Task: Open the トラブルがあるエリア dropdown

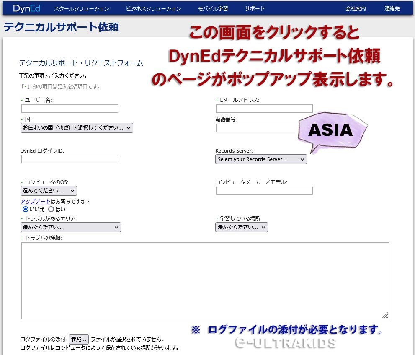Action: click(x=71, y=227)
